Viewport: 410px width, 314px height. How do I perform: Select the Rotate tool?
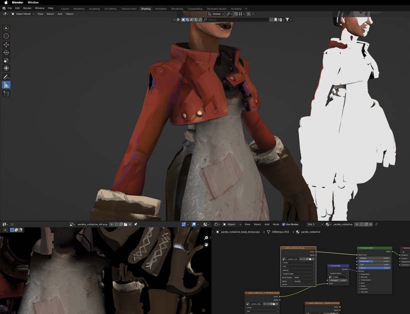click(6, 52)
